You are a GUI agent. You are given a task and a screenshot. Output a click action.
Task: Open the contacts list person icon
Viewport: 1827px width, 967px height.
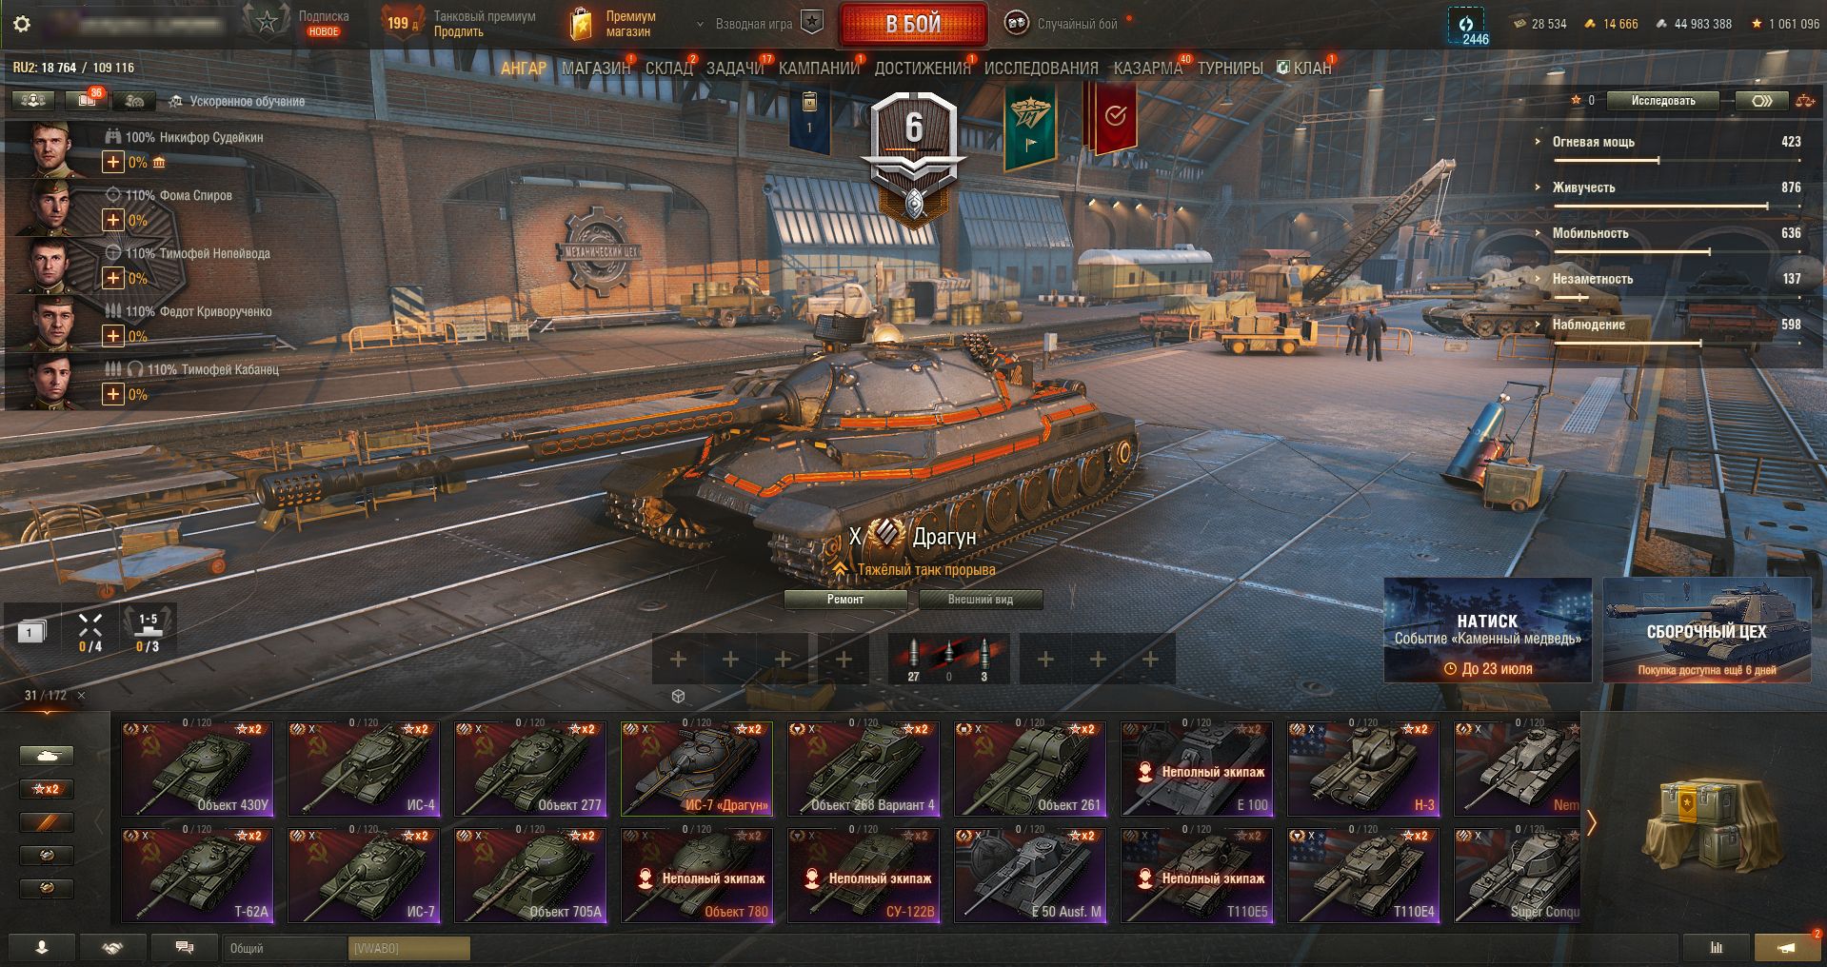[41, 948]
